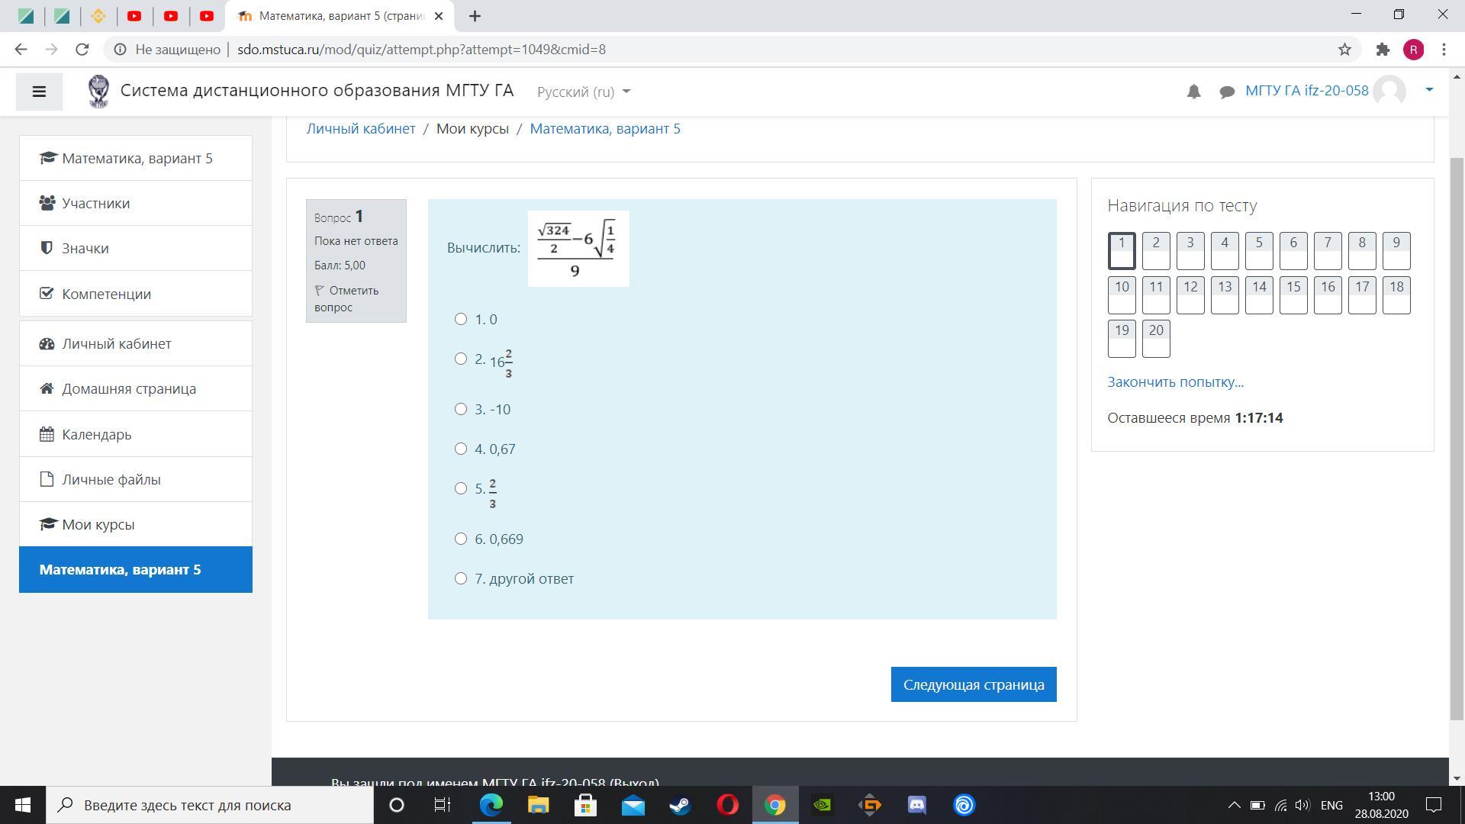Select answer option 1. 0

point(461,319)
